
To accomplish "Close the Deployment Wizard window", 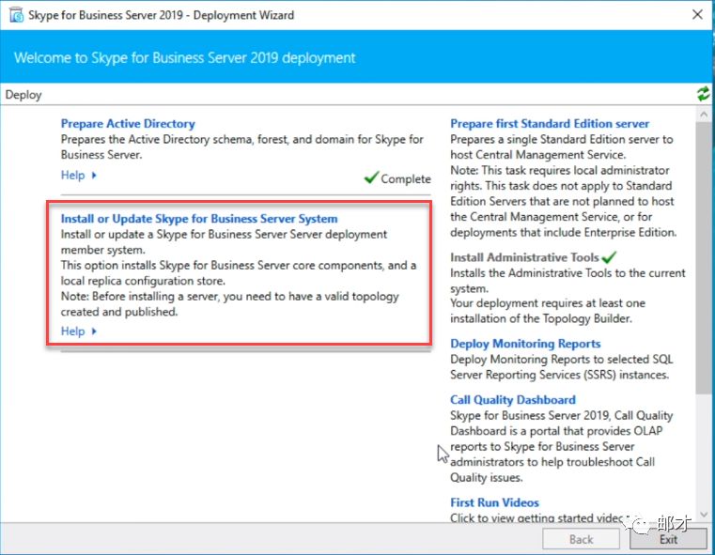I will (x=696, y=15).
